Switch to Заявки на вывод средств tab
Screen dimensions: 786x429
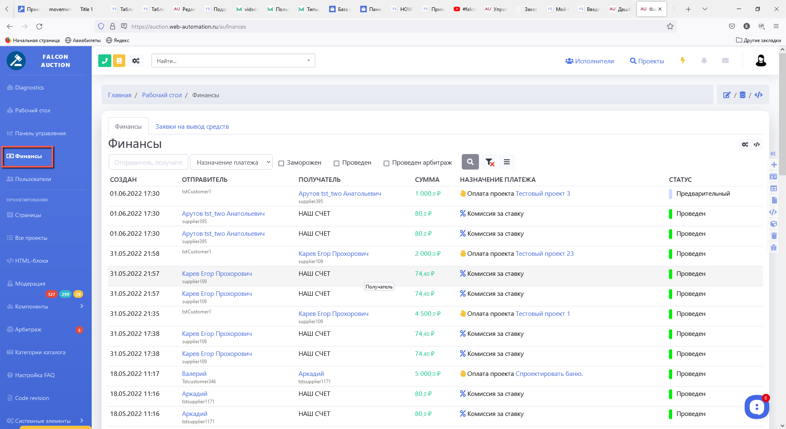coord(192,127)
